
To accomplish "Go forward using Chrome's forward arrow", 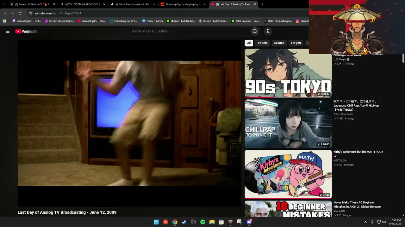I will (13, 13).
